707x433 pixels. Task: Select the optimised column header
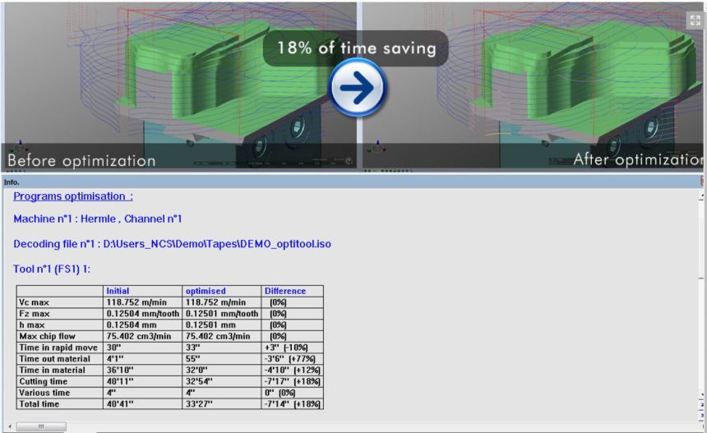click(x=206, y=291)
